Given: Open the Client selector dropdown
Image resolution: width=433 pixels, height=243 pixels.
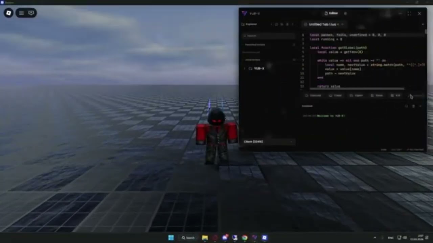Looking at the screenshot, I should pyautogui.click(x=268, y=142).
